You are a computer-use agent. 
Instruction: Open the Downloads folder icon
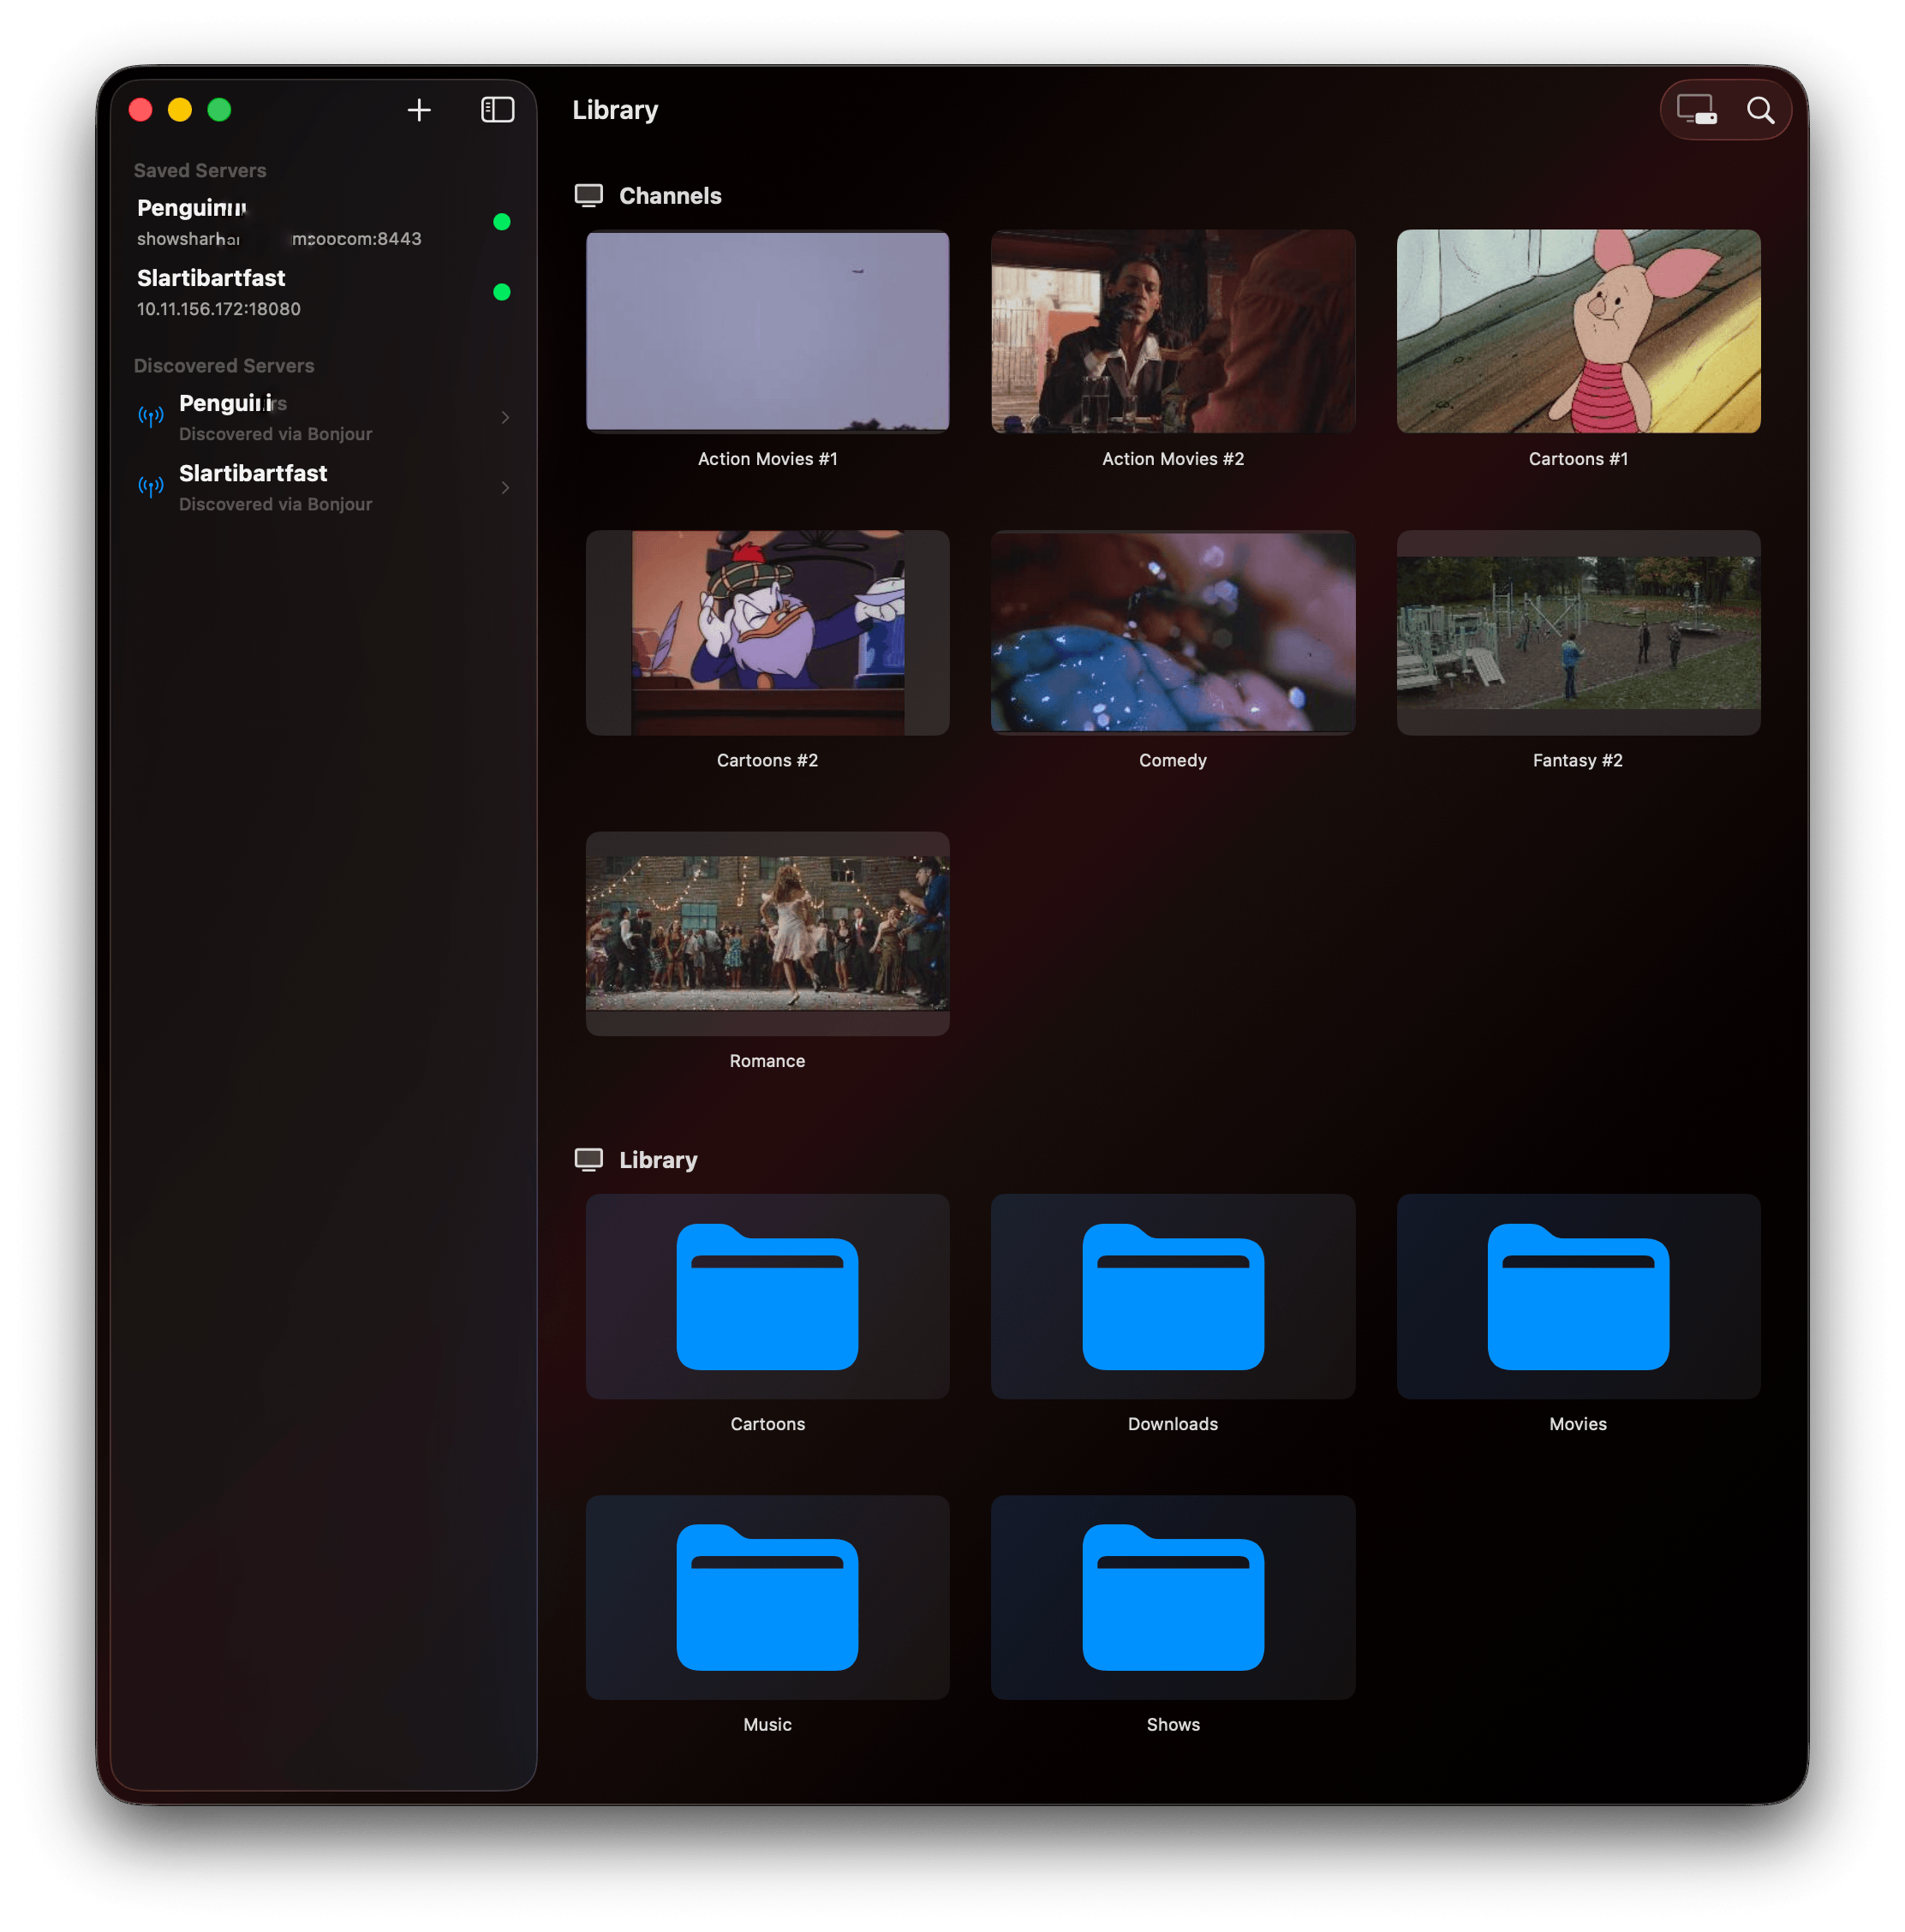[1172, 1296]
